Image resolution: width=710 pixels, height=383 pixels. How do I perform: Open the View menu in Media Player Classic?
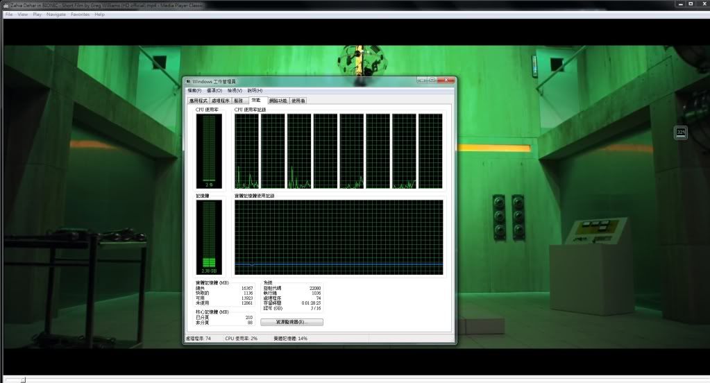(x=23, y=14)
